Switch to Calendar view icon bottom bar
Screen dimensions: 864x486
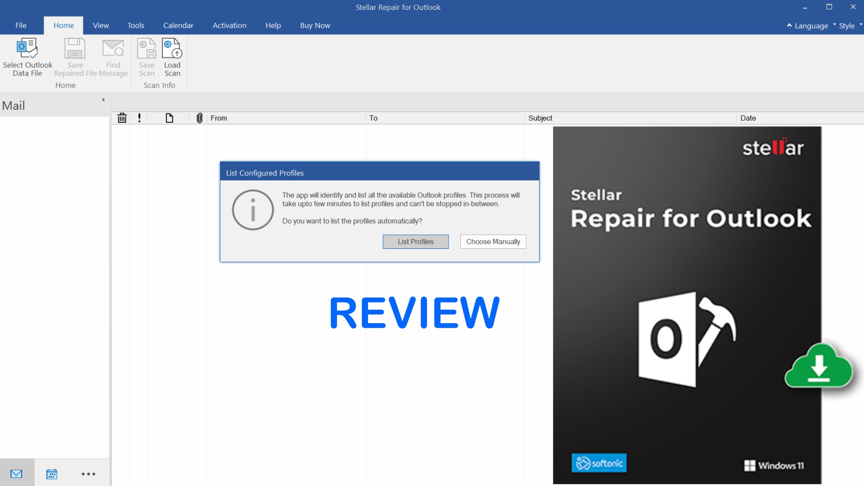click(52, 473)
